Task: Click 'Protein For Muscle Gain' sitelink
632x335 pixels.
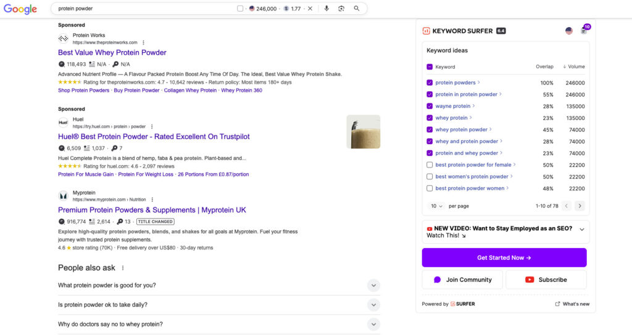Action: 86,174
